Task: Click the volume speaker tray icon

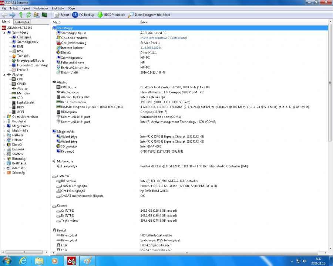Action: (305, 261)
